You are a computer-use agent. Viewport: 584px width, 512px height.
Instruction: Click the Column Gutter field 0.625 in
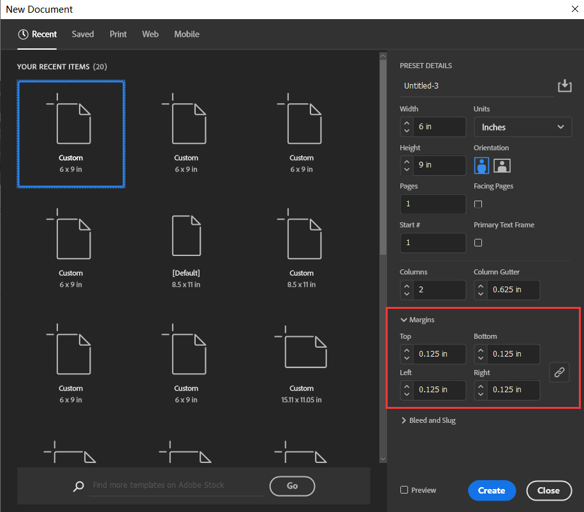click(x=514, y=290)
